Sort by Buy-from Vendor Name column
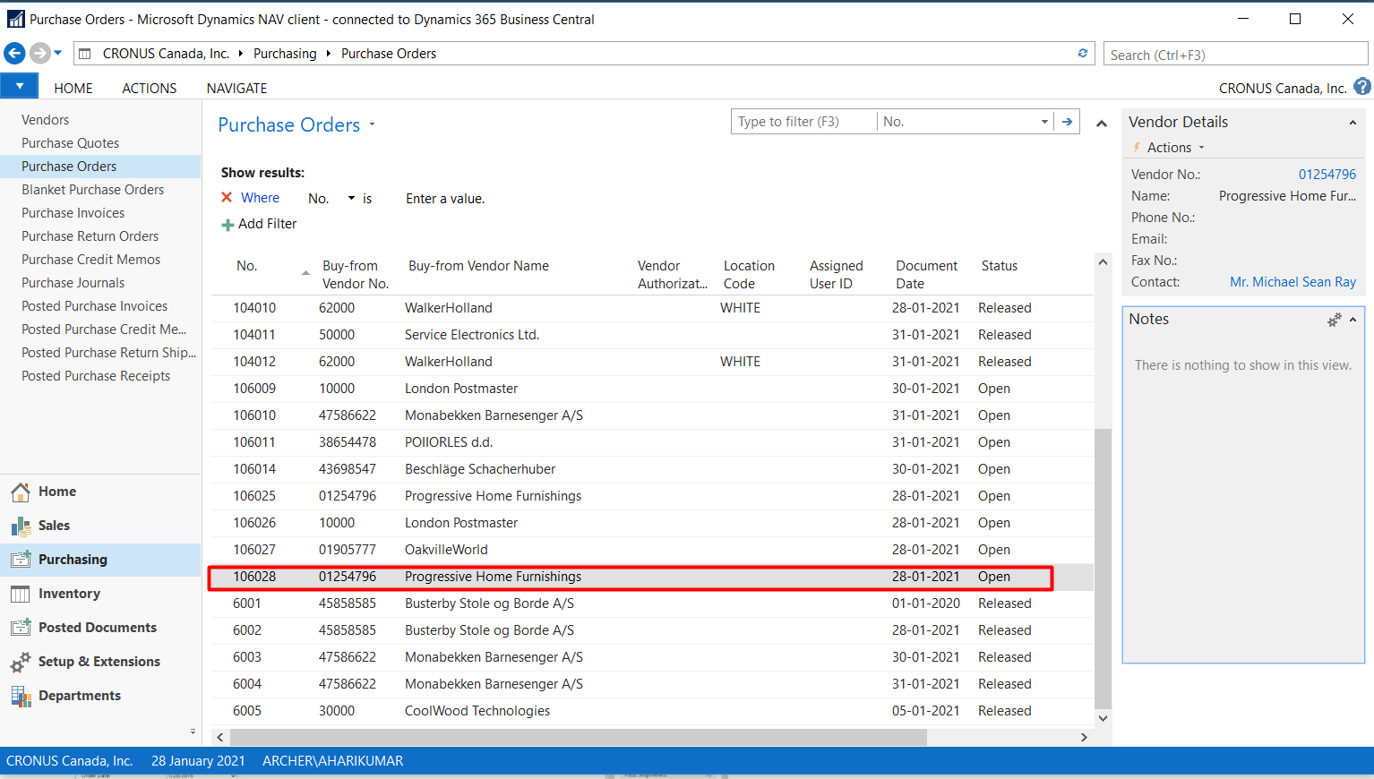 (478, 266)
